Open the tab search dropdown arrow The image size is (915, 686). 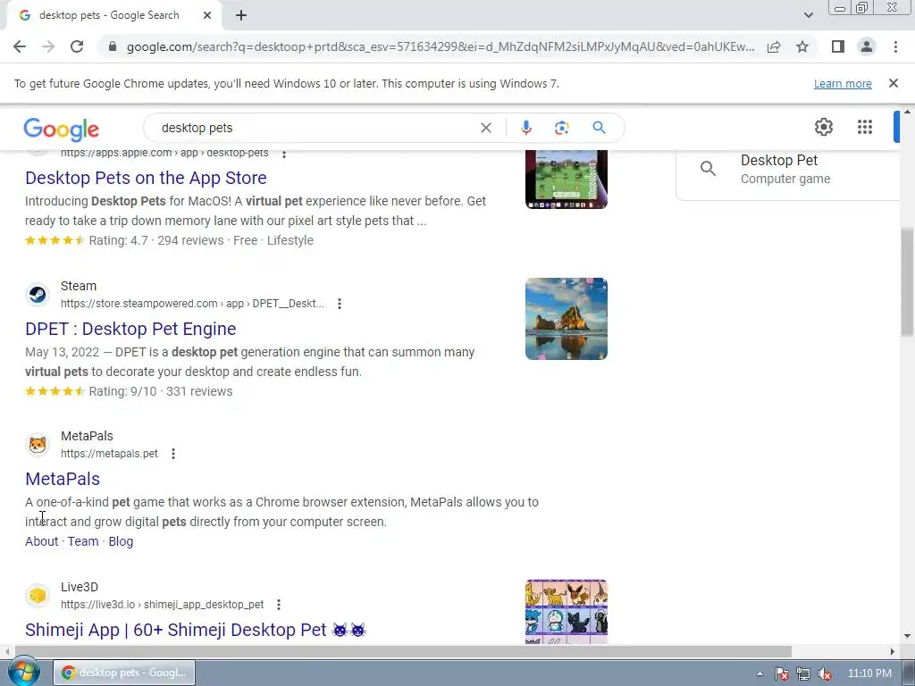pos(808,15)
